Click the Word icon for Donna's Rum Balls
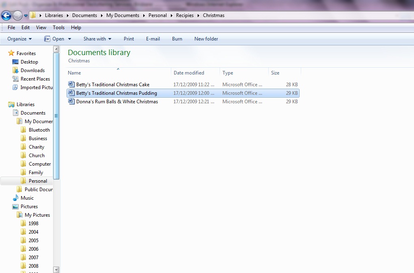Screen dimensions: 414x273 [71, 102]
